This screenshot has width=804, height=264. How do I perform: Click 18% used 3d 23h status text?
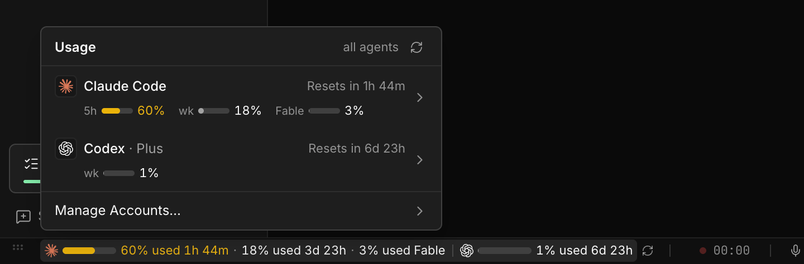(x=294, y=251)
